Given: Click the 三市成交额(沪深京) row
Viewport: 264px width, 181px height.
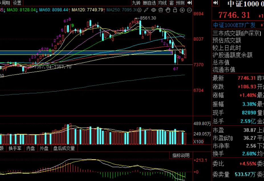Looking at the screenshot, I should (237, 33).
